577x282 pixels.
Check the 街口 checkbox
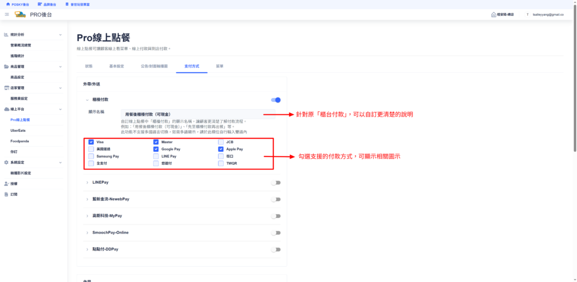pyautogui.click(x=220, y=156)
